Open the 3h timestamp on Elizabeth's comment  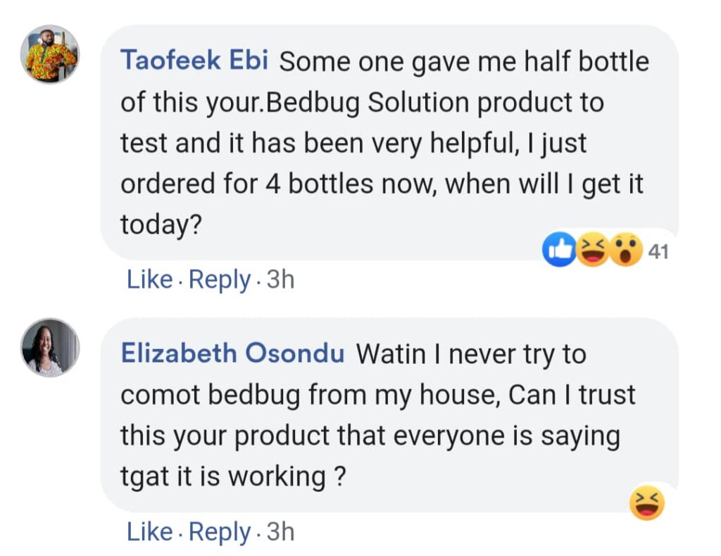coord(280,532)
